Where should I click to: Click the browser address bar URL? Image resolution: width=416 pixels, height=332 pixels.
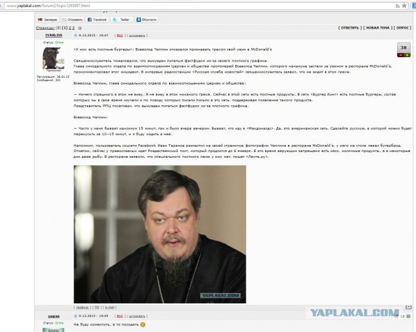click(x=48, y=6)
